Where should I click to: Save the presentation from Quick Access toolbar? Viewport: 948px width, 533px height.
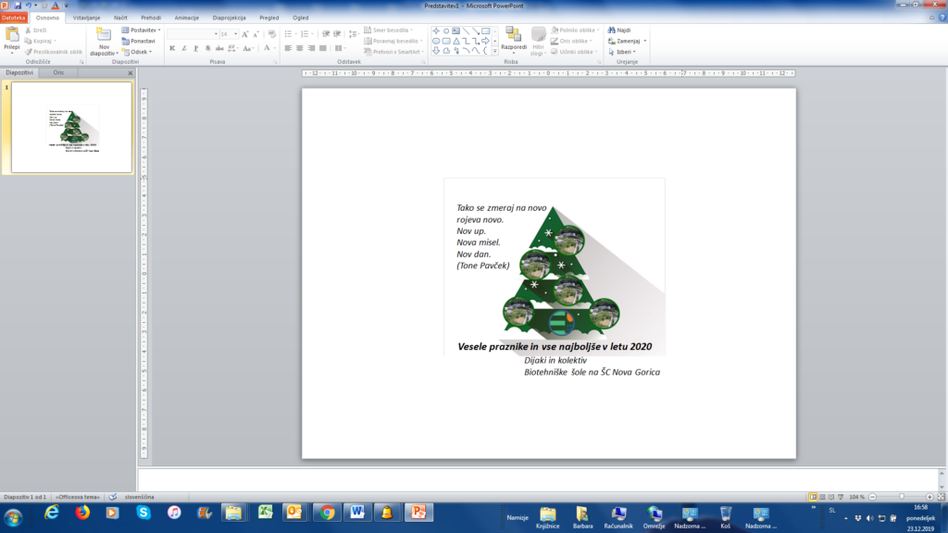[x=18, y=6]
